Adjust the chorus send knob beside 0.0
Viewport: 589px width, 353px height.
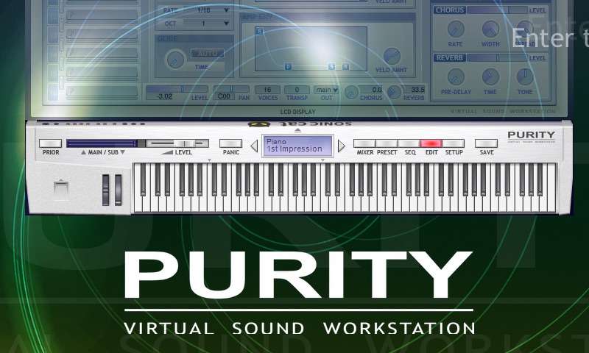(351, 92)
